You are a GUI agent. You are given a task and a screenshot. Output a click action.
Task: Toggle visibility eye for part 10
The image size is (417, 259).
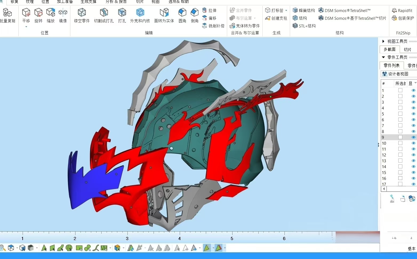413,143
